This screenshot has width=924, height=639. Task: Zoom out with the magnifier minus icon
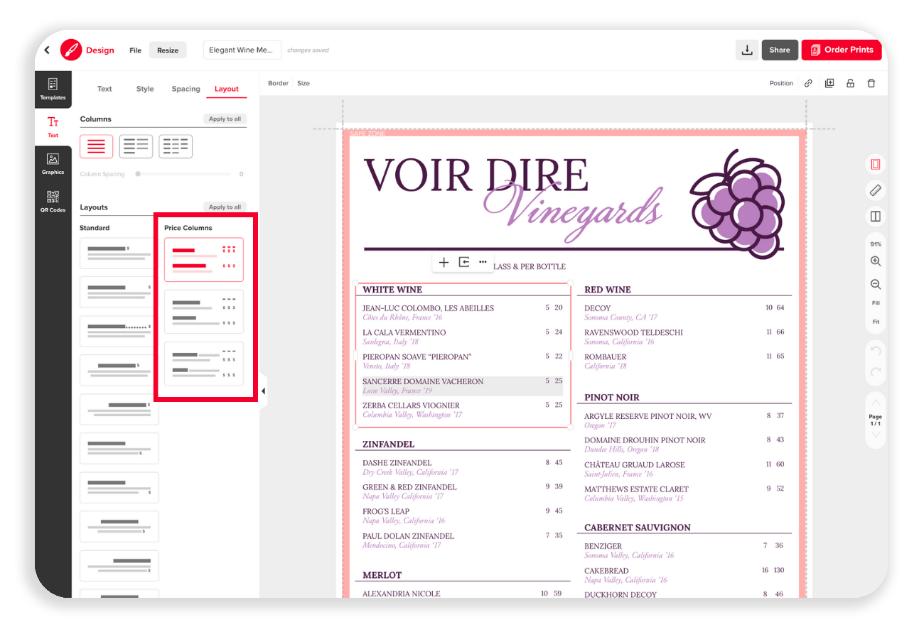pos(876,284)
